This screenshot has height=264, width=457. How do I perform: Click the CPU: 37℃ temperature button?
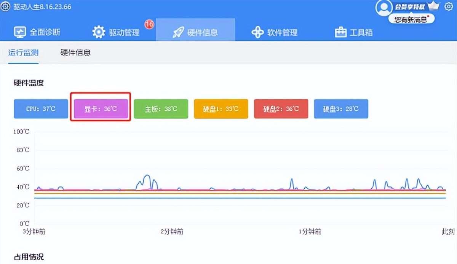click(x=41, y=109)
